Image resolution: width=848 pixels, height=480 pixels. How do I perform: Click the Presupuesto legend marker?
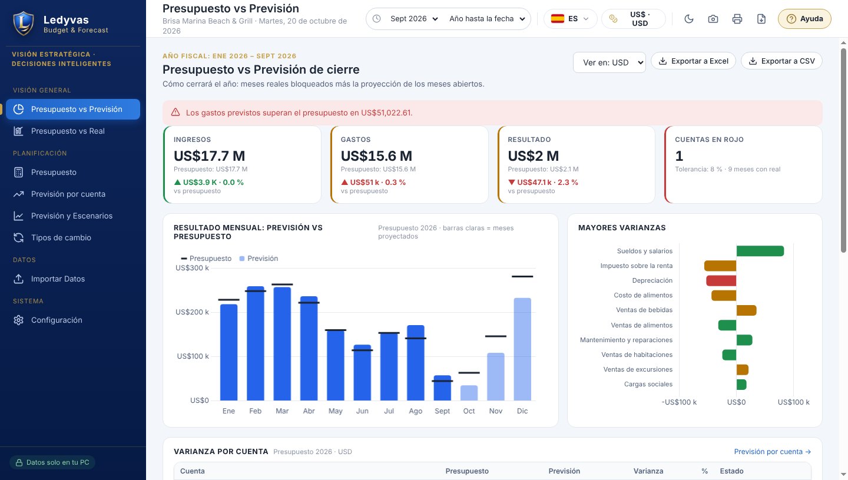[184, 259]
